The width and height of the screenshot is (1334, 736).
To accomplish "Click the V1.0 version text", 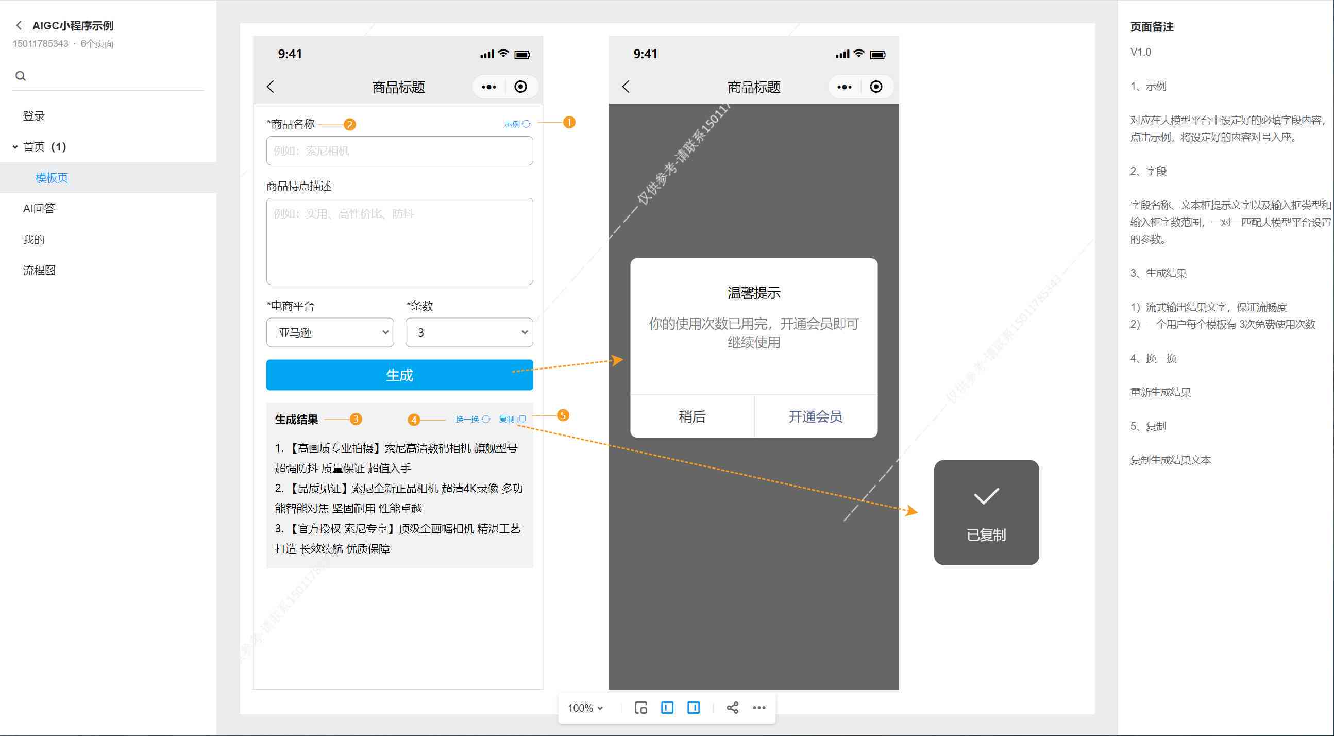I will coord(1140,52).
